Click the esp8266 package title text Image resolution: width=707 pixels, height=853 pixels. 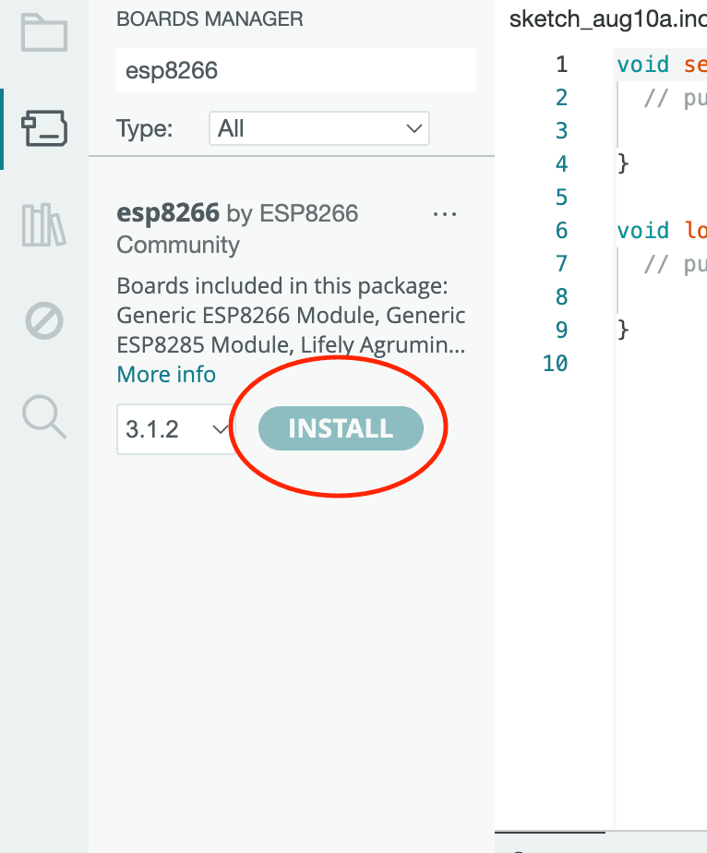pos(168,212)
